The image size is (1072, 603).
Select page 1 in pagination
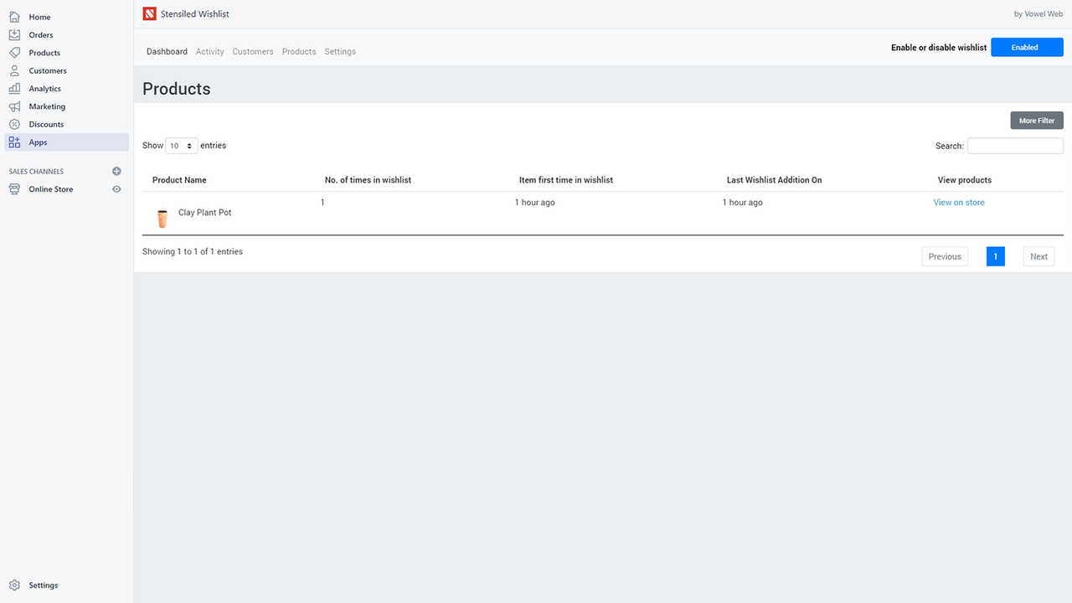coord(996,256)
